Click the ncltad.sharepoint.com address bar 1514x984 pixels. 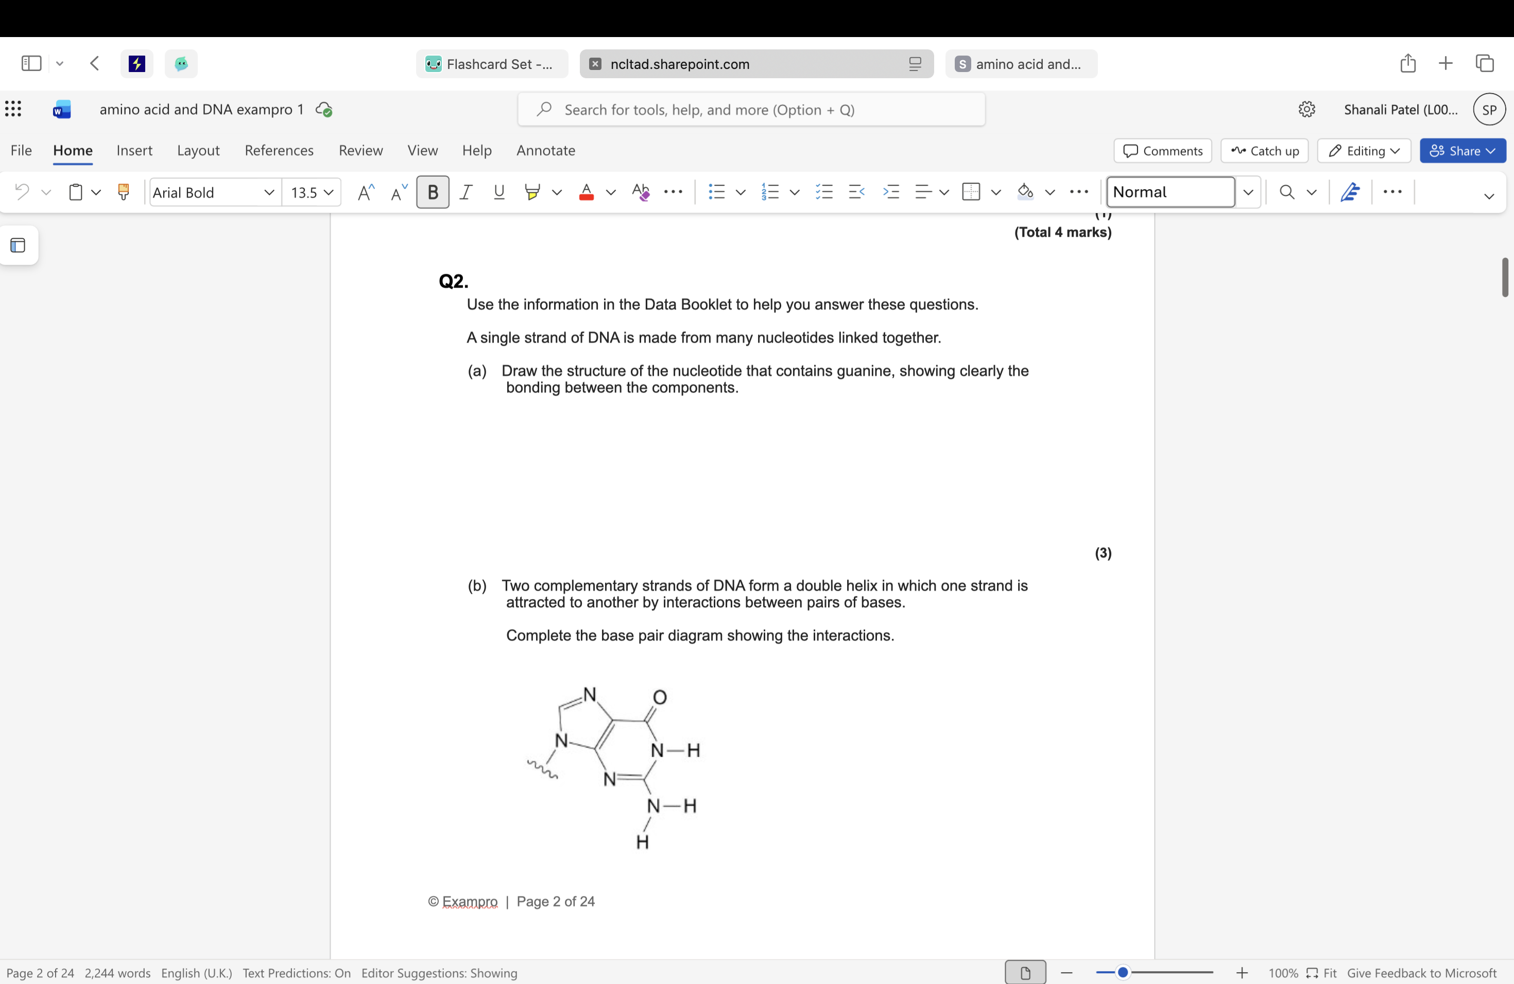756,64
